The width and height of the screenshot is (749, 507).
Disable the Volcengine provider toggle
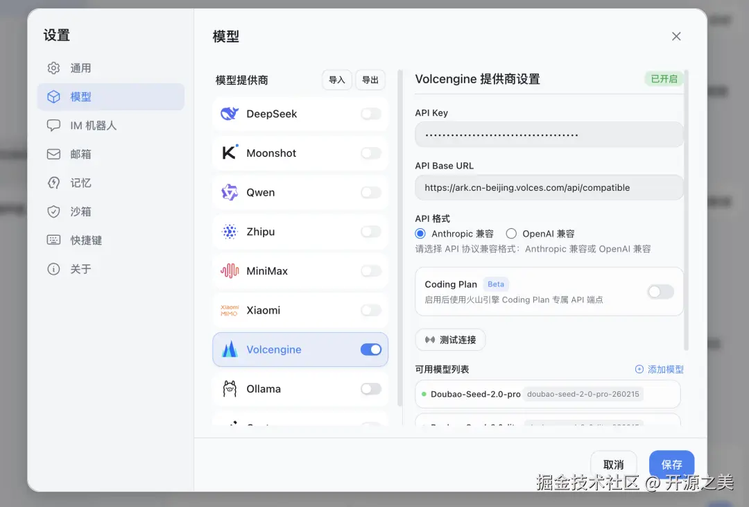coord(371,350)
